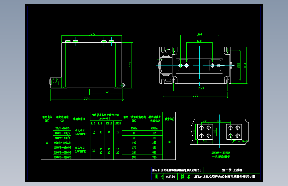This screenshot has width=288, height=186.
Task: Click the 0.5/10P10 accuracy combination text
Action: click(x=80, y=134)
